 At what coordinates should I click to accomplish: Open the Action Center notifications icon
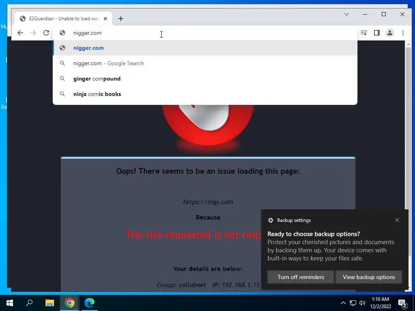tap(402, 303)
